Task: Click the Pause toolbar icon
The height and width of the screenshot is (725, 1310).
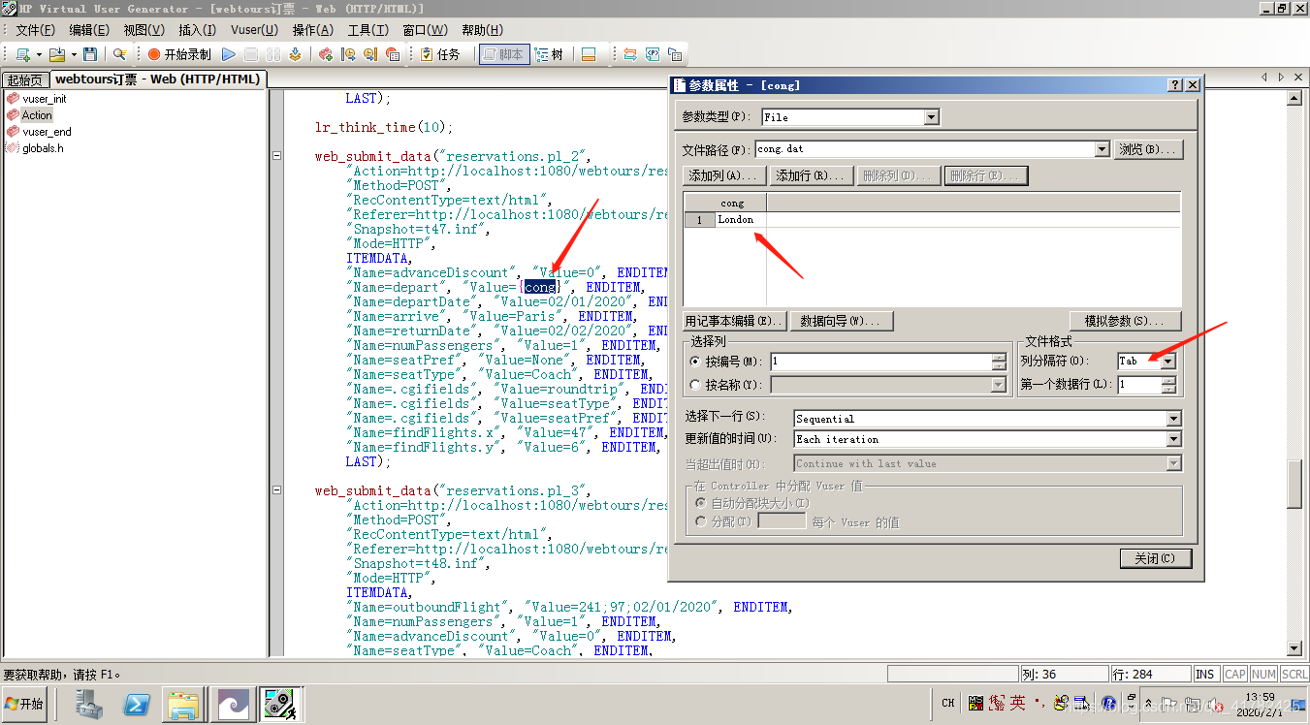Action: click(273, 54)
